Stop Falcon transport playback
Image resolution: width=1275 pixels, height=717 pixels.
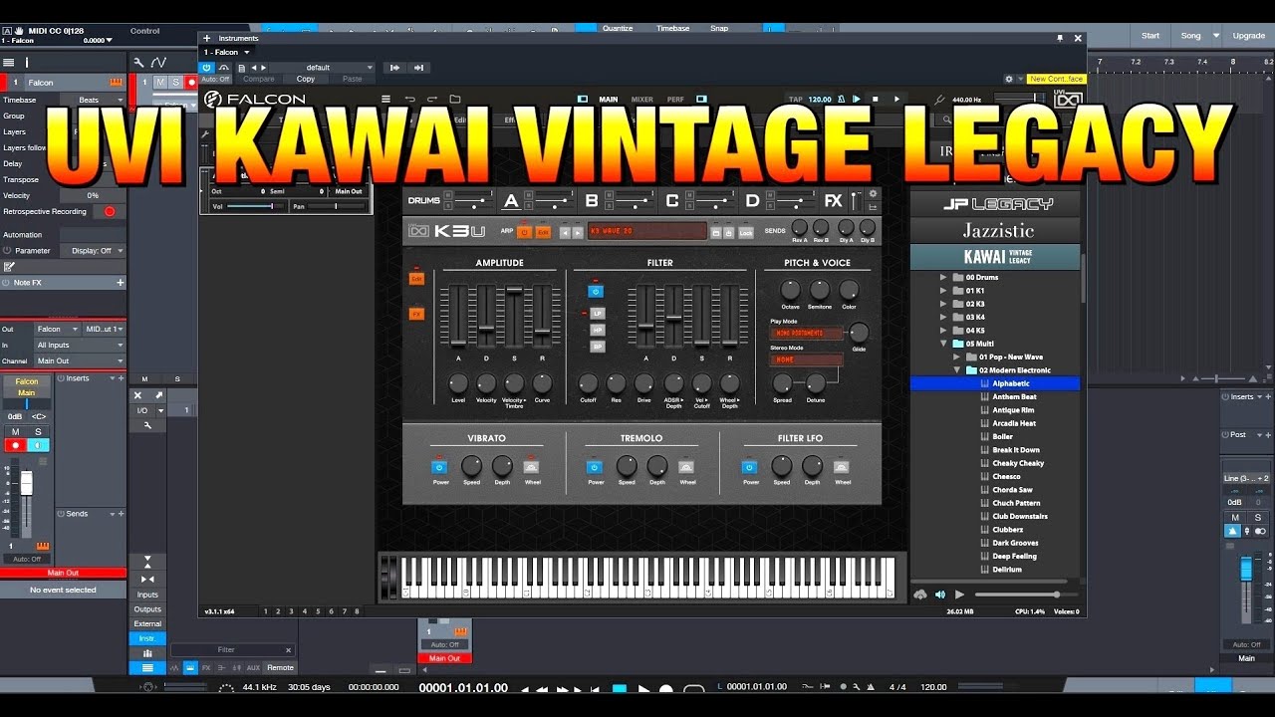[876, 100]
